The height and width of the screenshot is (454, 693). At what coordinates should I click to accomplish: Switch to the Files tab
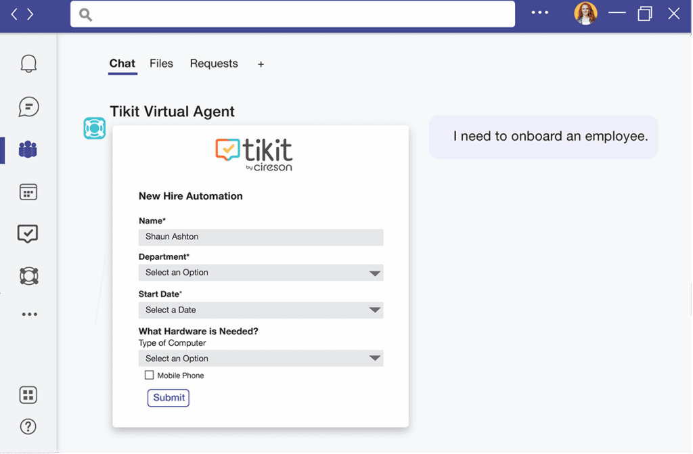tap(161, 64)
